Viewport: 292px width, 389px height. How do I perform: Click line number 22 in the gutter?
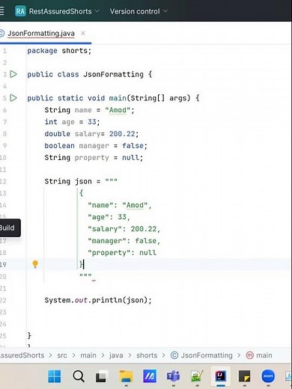click(3, 300)
